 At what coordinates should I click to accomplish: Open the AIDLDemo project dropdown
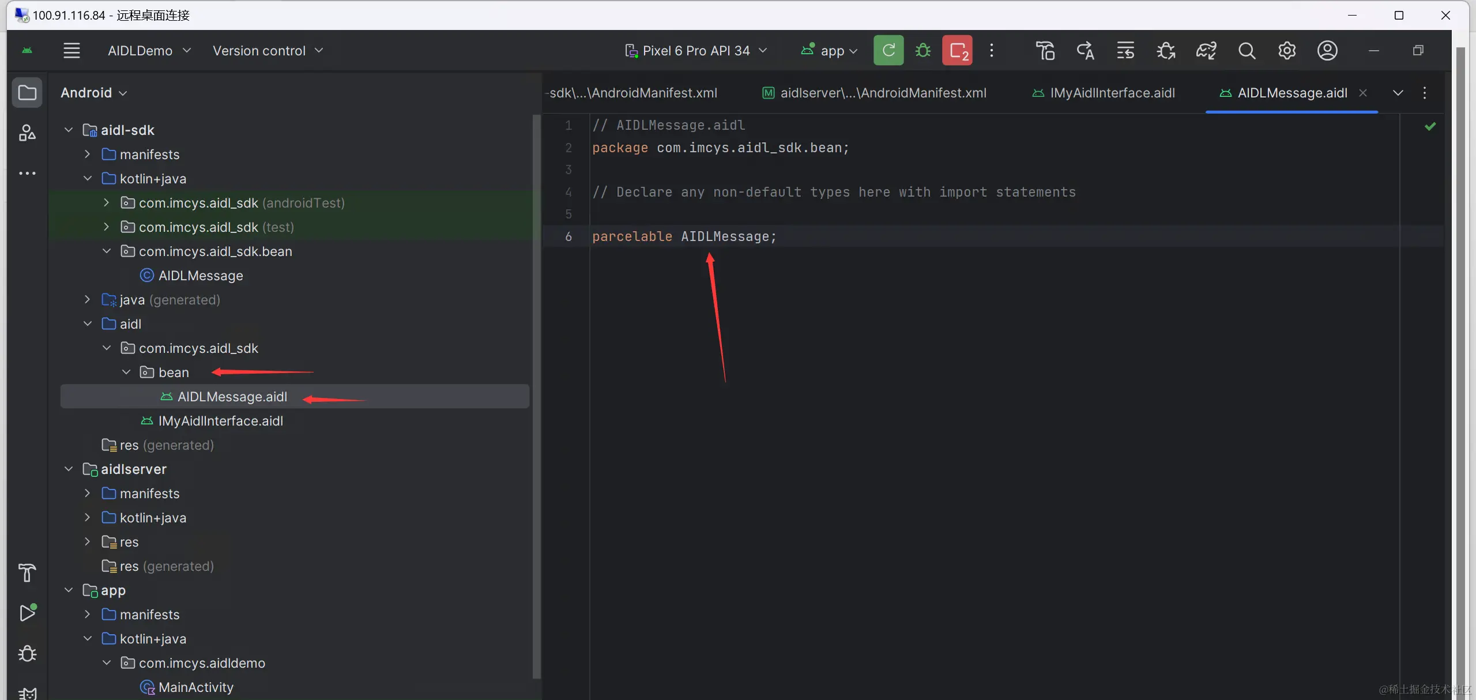pos(149,51)
